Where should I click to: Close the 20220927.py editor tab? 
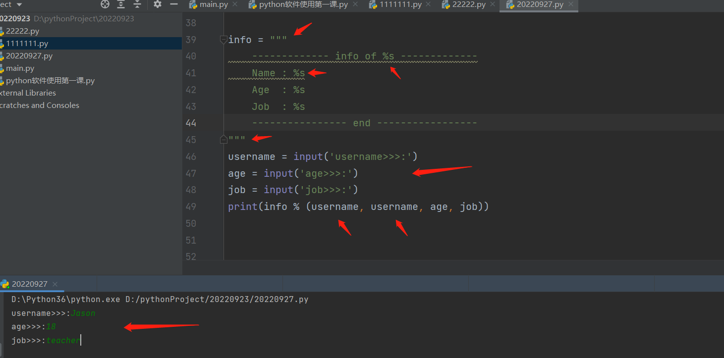(x=570, y=4)
